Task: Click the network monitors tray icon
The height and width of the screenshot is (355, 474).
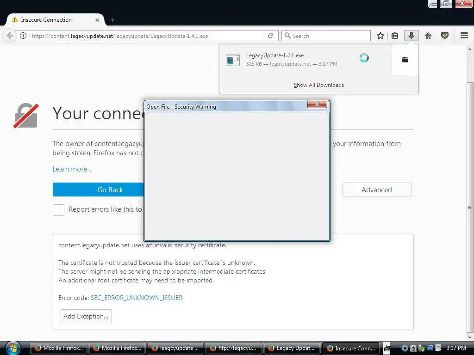Action: 430,348
